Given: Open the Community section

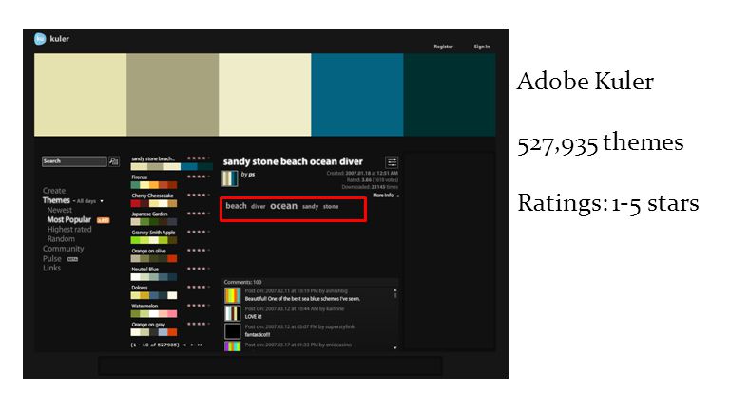Looking at the screenshot, I should pos(64,249).
